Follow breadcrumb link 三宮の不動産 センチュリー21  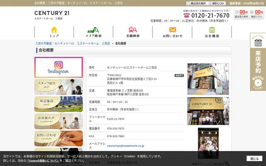[x=73, y=43]
